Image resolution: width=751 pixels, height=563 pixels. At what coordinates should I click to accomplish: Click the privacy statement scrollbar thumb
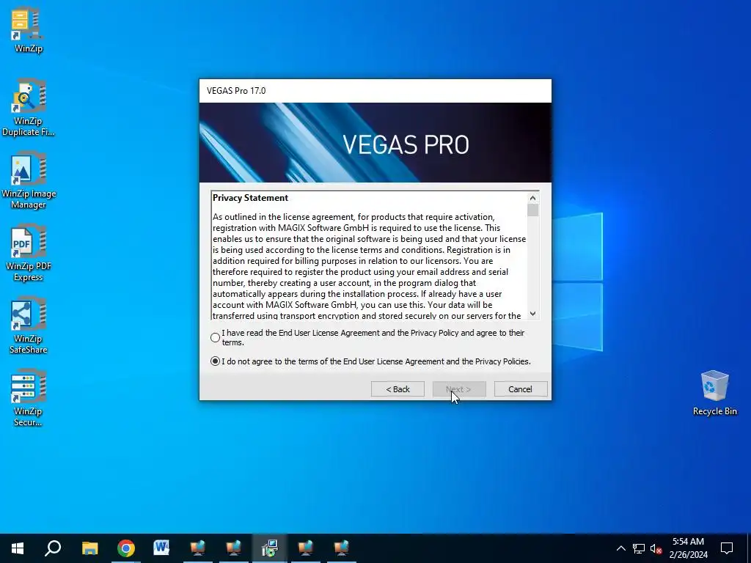coord(532,210)
